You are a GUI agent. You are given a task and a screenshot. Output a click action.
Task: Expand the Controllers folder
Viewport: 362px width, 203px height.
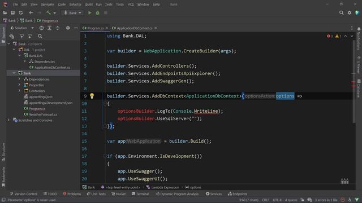[x=19, y=91]
